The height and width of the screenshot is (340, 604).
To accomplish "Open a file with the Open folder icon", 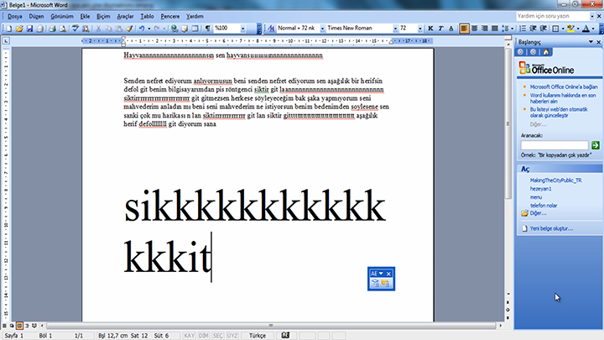I will pyautogui.click(x=19, y=28).
